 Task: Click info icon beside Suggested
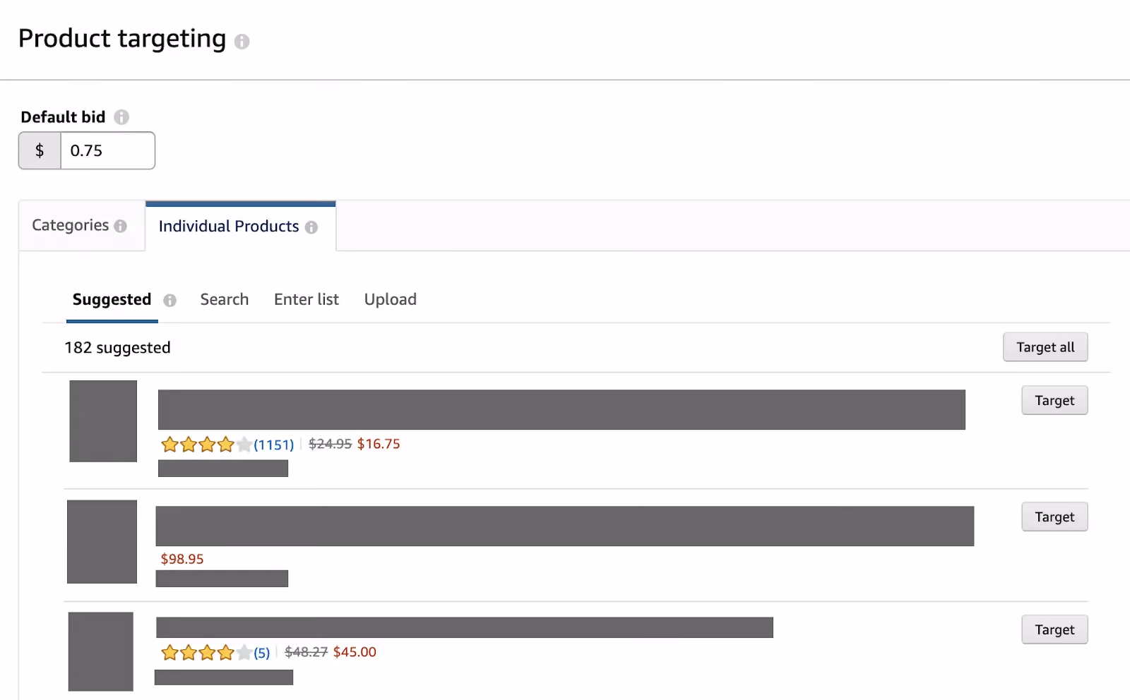click(x=169, y=301)
